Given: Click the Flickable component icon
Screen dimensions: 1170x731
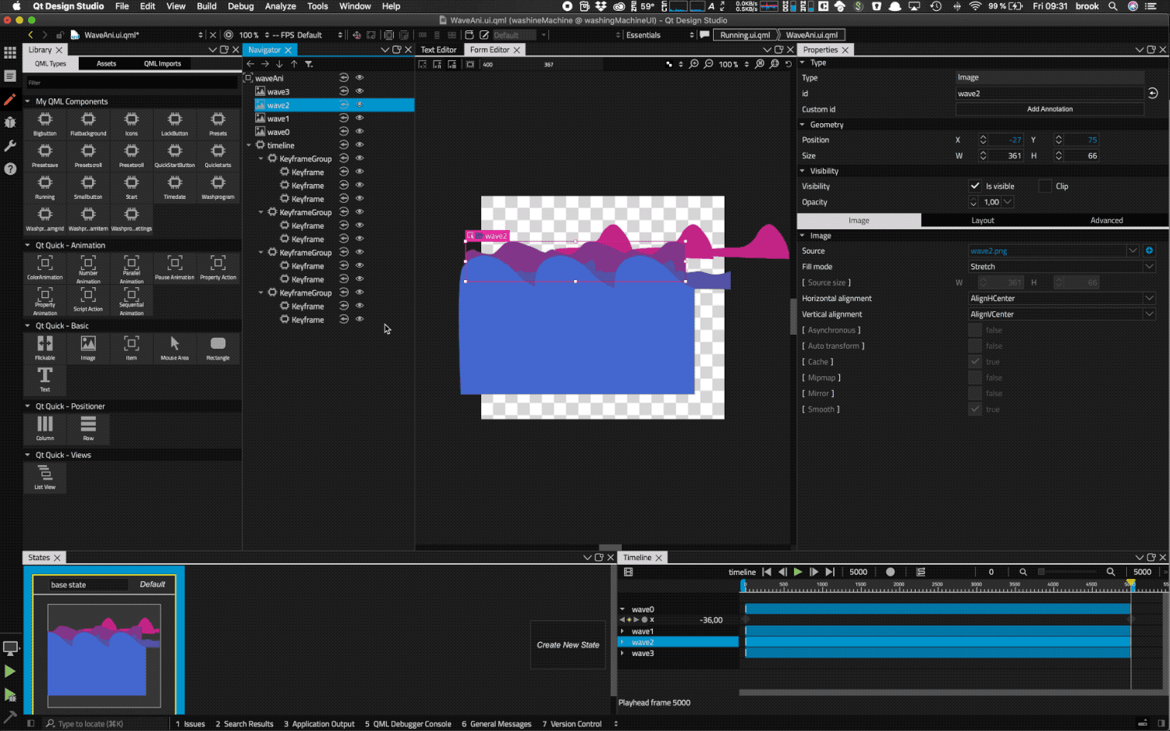Looking at the screenshot, I should click(45, 344).
